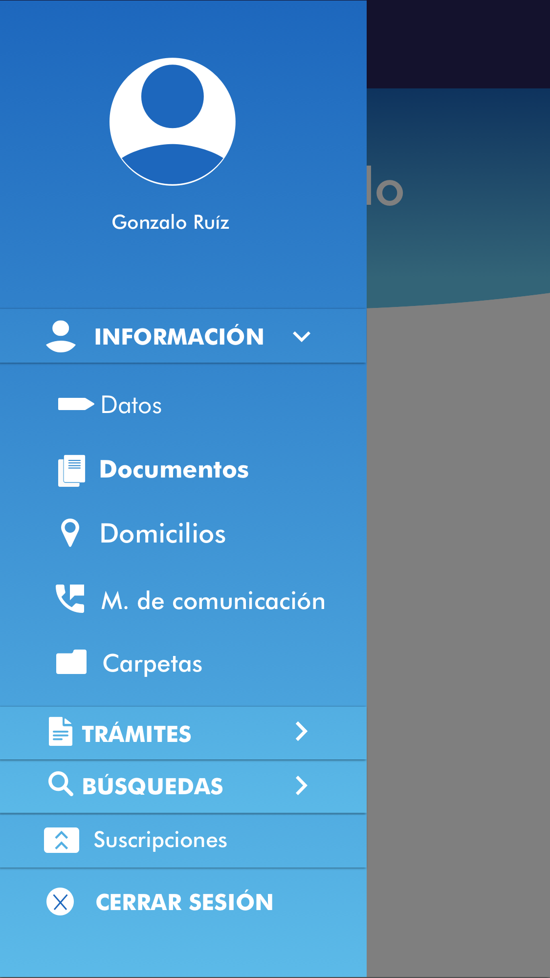Go to Domicilios

[x=163, y=533]
